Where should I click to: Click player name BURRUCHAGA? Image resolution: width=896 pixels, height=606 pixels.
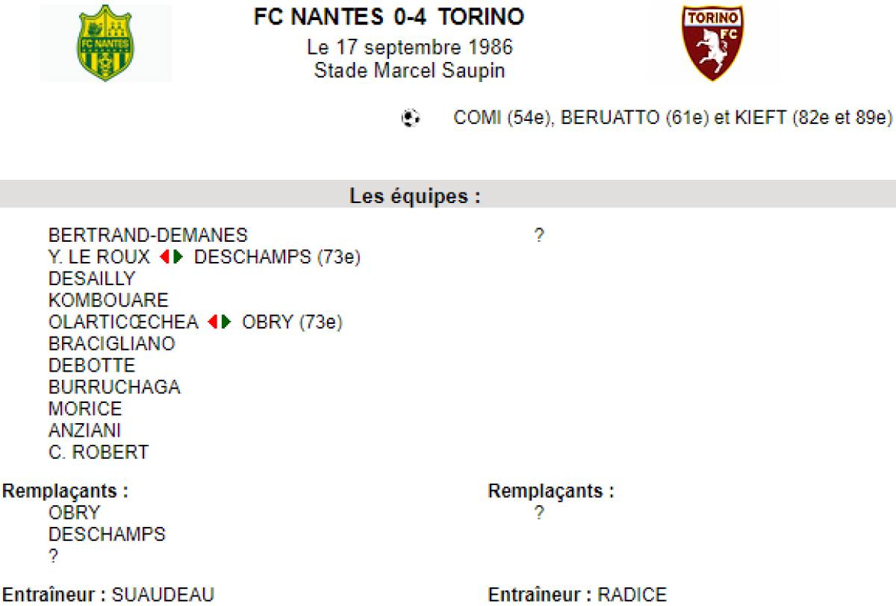[x=114, y=387]
